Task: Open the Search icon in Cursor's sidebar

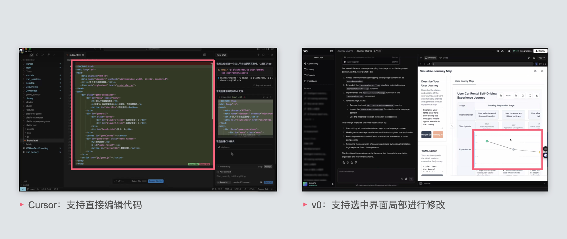Action: point(37,55)
